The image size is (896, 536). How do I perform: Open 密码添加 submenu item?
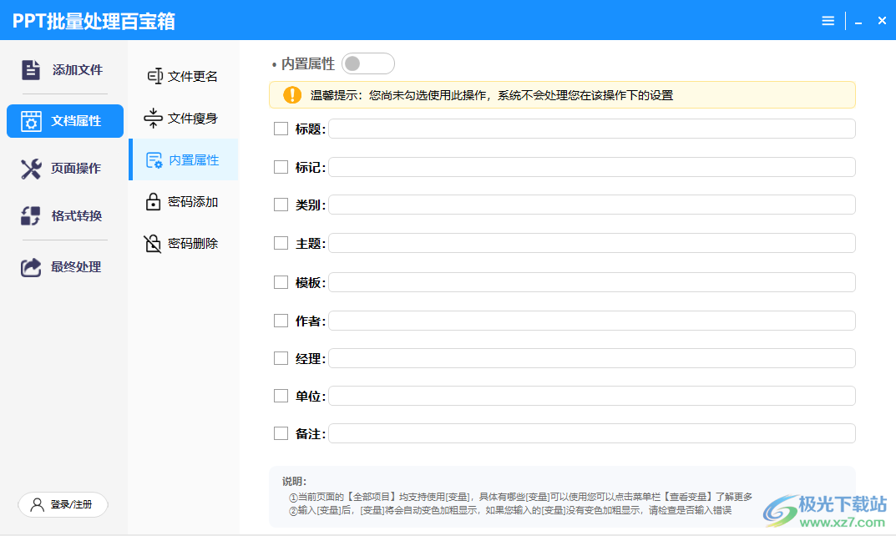click(x=184, y=202)
